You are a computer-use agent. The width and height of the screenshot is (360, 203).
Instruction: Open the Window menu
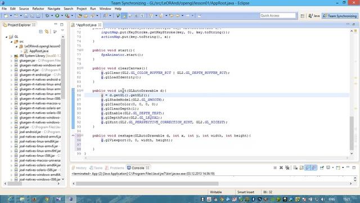click(x=105, y=9)
